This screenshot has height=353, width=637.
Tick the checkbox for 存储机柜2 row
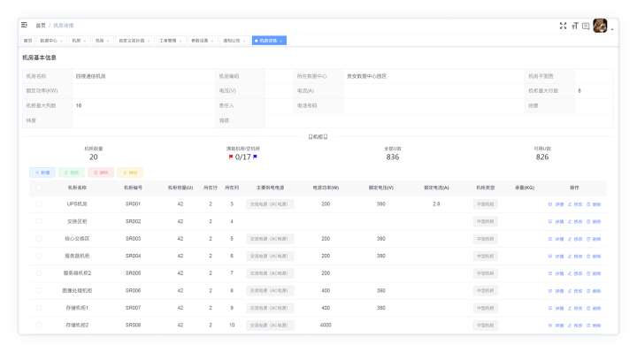point(39,325)
